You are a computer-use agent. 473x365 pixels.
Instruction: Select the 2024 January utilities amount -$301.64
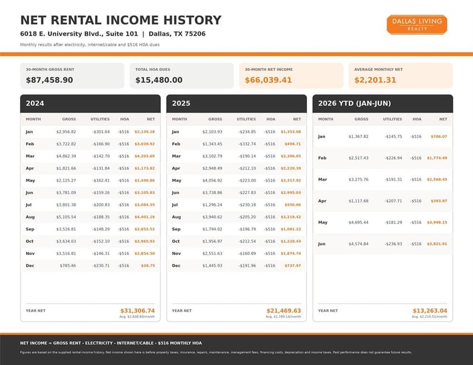pos(101,132)
